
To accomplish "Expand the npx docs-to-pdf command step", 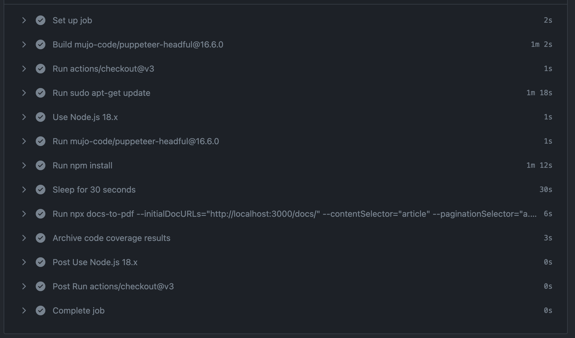I will pyautogui.click(x=24, y=214).
